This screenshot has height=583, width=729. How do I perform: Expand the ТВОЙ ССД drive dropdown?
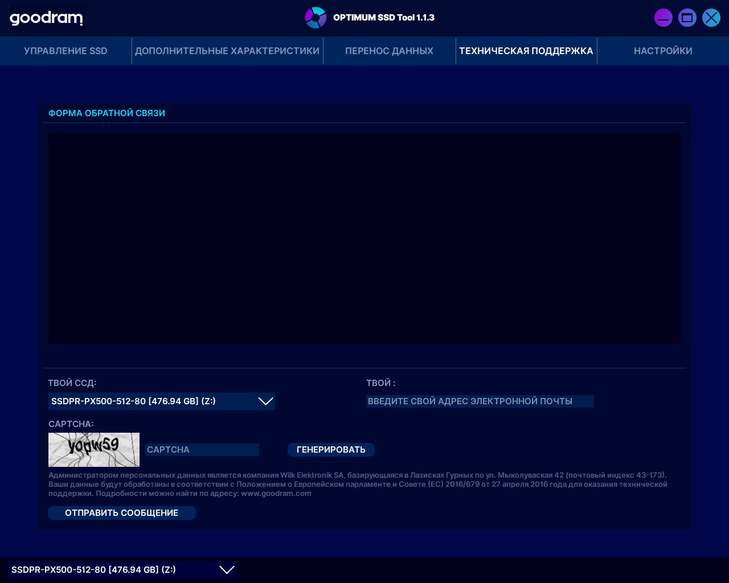tap(162, 401)
